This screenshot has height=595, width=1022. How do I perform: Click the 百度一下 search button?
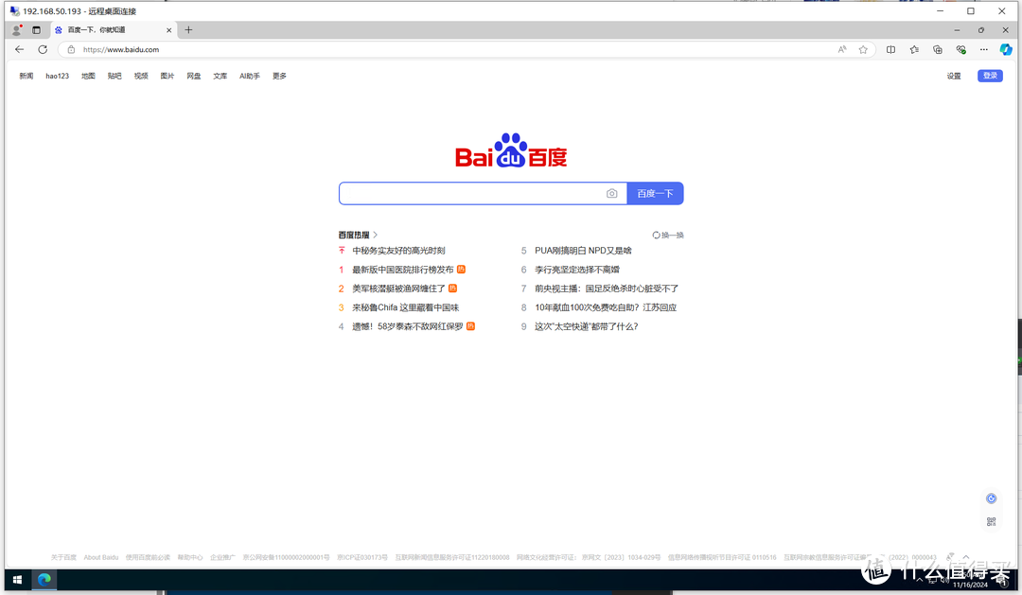pyautogui.click(x=655, y=193)
